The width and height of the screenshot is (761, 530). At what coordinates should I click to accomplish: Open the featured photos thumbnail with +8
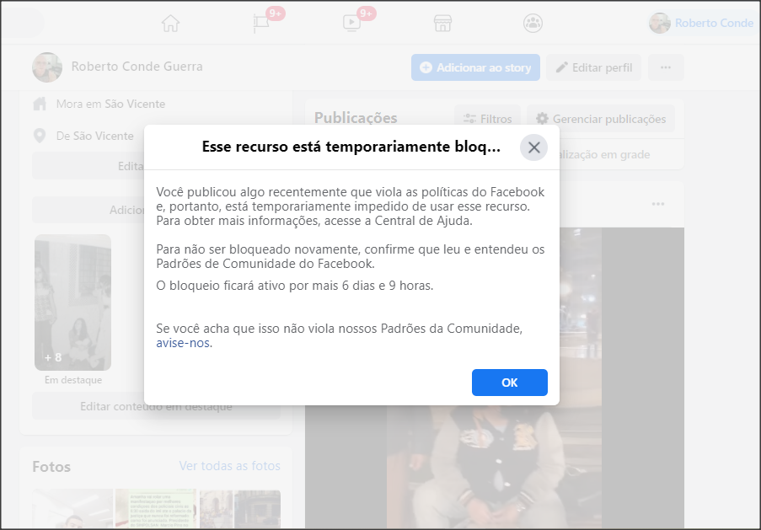tap(72, 302)
